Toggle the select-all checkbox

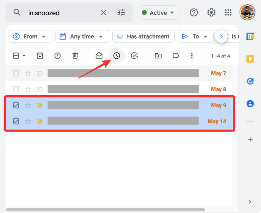point(16,56)
